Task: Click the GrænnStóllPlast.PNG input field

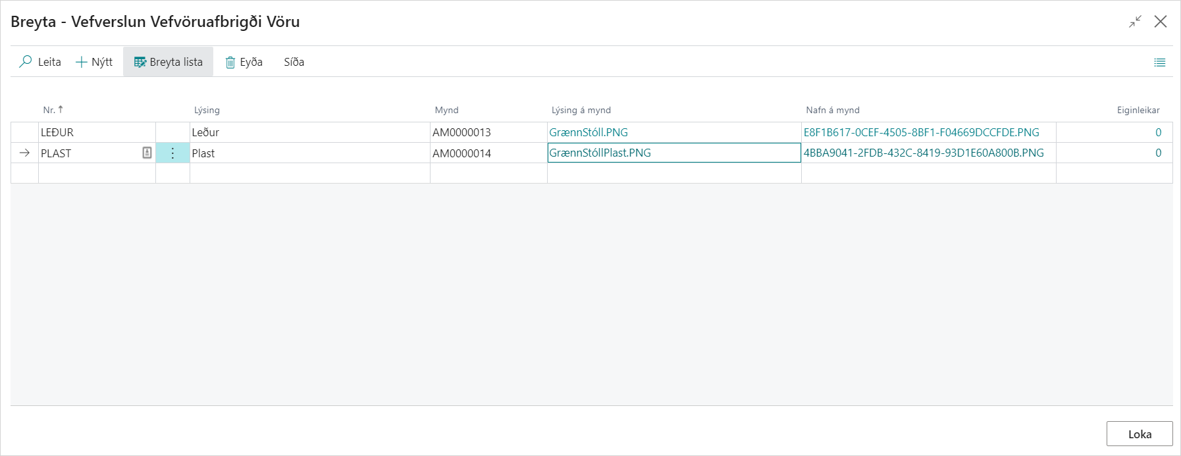Action: tap(673, 153)
